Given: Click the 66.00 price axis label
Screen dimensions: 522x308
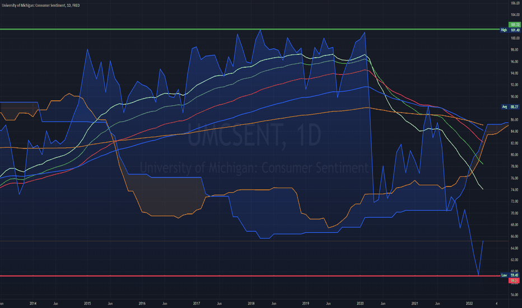Looking at the screenshot, I should (x=515, y=236).
